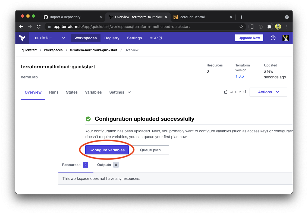The height and width of the screenshot is (214, 308).
Task: Open Settings in the top navigation
Action: pos(134,38)
